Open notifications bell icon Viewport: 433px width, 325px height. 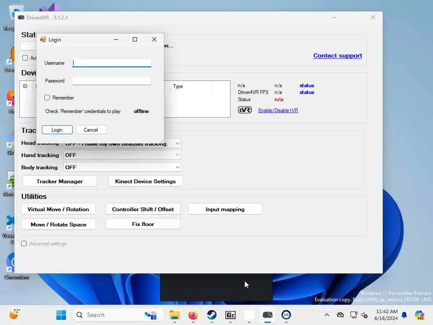point(404,315)
